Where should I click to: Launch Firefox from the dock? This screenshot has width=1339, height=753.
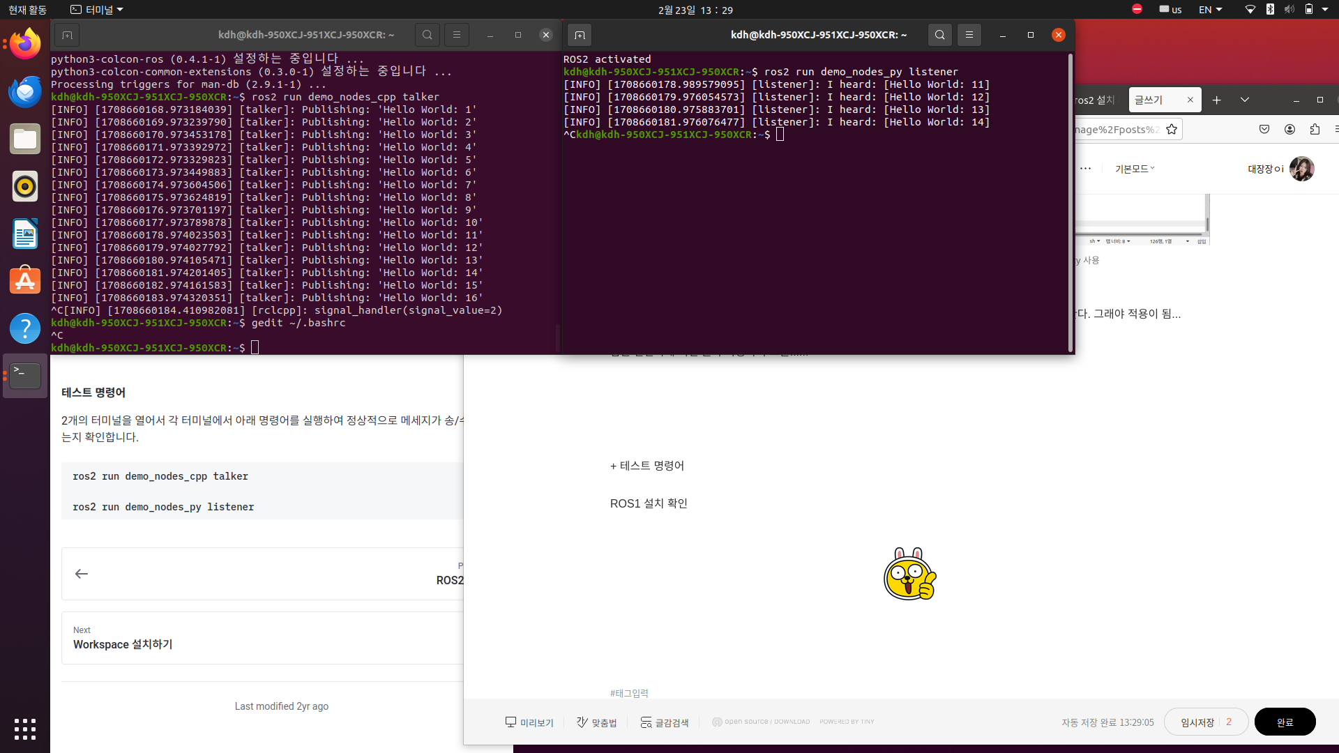point(25,44)
